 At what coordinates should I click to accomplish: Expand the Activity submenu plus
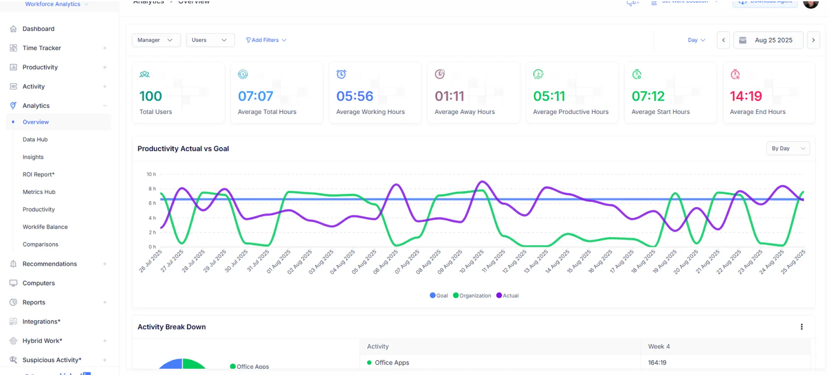(105, 86)
